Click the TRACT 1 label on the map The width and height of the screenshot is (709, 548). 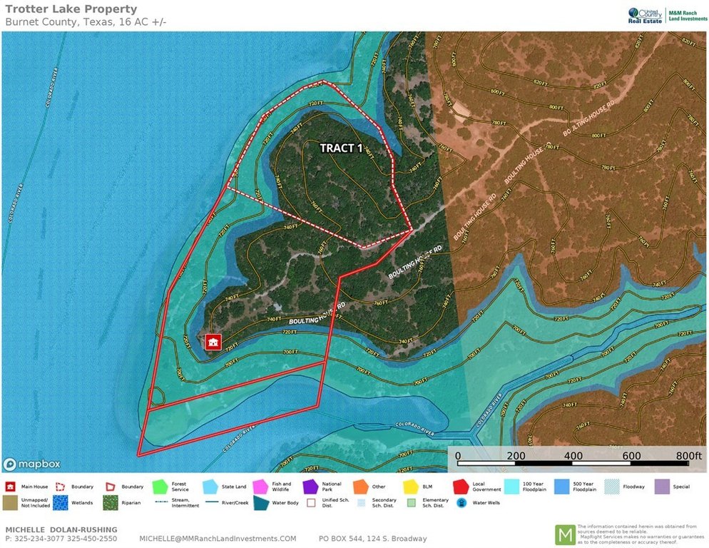point(341,148)
